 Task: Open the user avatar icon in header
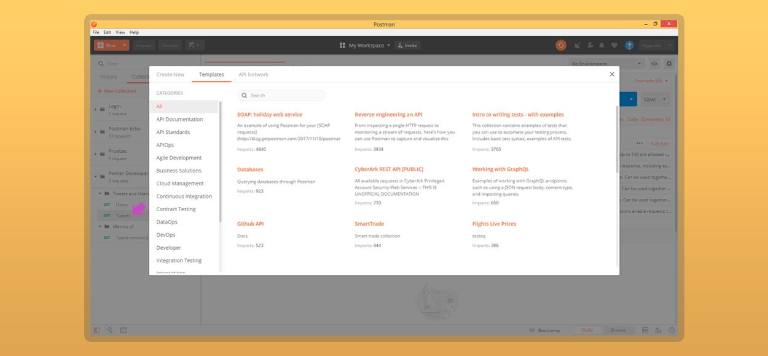point(629,45)
